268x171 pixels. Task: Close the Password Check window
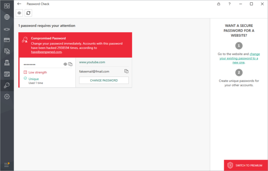coord(262,4)
